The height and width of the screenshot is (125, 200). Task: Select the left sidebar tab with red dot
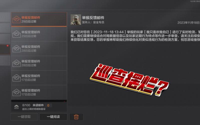point(5,49)
